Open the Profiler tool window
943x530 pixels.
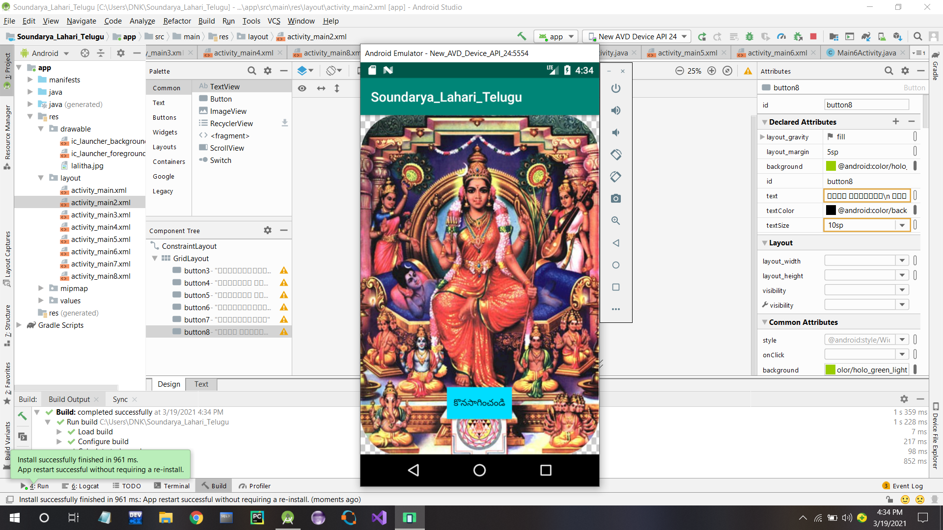(x=255, y=486)
